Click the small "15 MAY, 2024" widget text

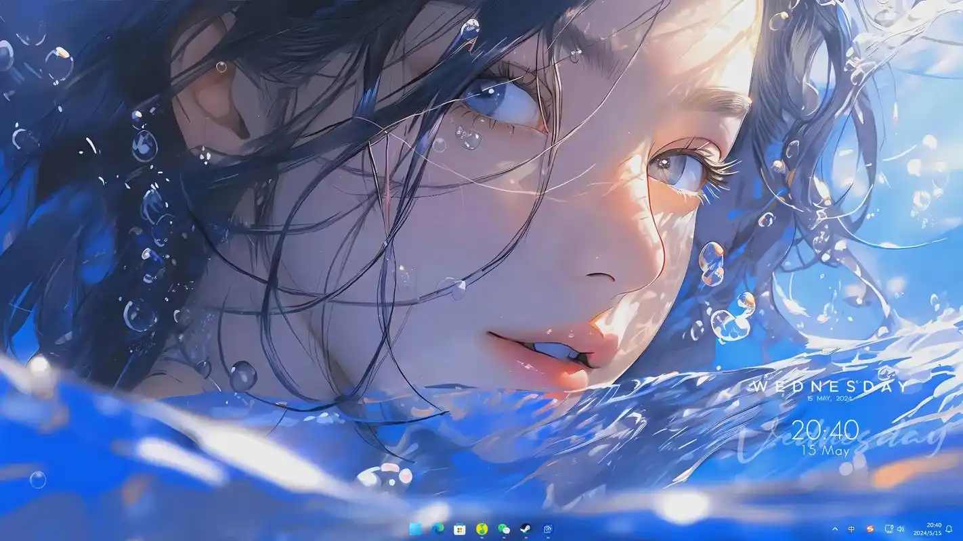(x=830, y=399)
